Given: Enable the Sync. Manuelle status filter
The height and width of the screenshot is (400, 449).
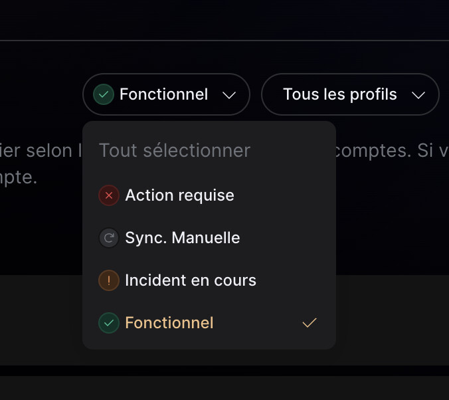Looking at the screenshot, I should 182,238.
